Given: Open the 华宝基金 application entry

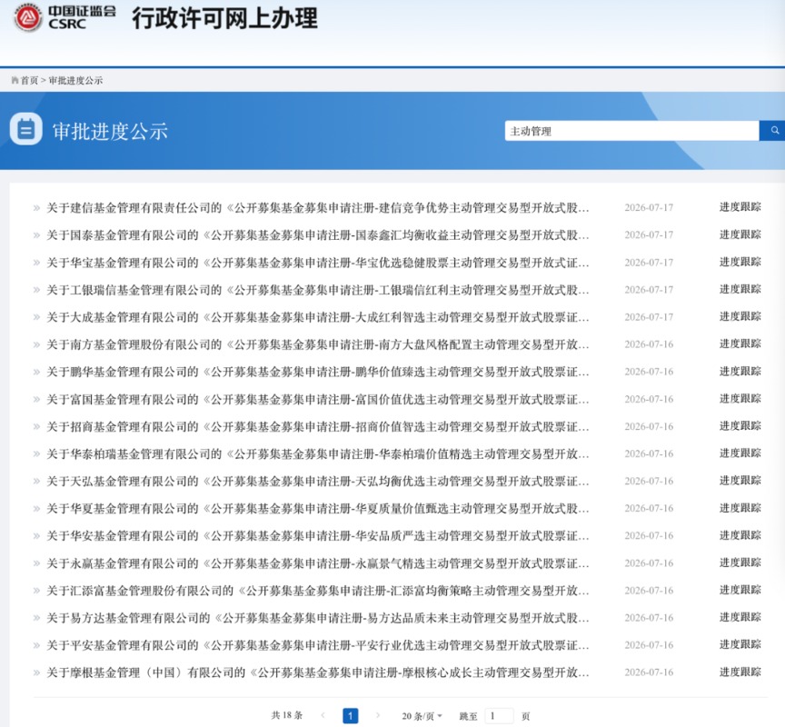Looking at the screenshot, I should [318, 263].
